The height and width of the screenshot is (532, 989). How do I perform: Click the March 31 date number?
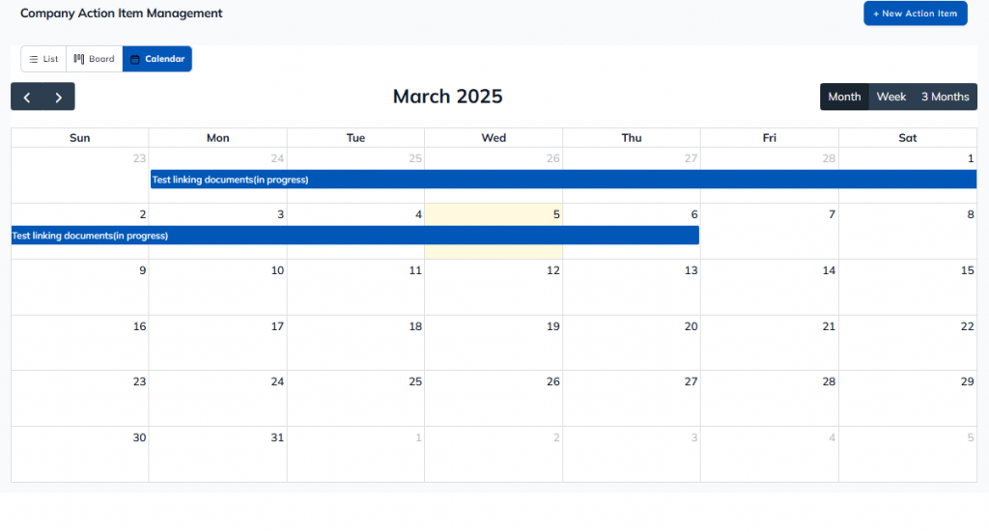(277, 437)
